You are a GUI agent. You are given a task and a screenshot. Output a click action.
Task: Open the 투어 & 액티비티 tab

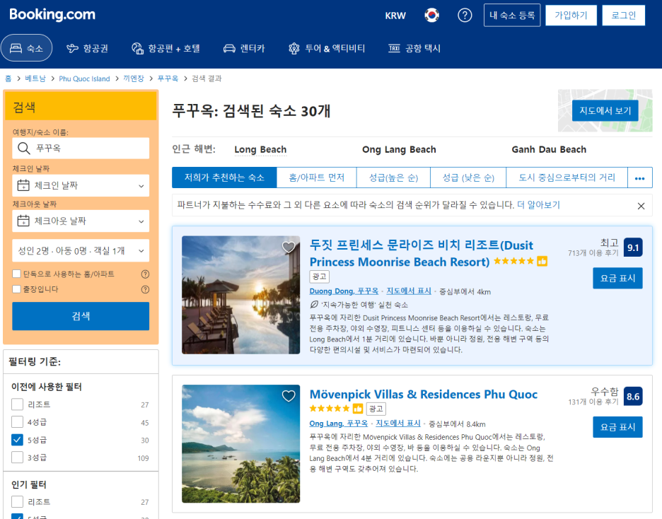(x=327, y=49)
